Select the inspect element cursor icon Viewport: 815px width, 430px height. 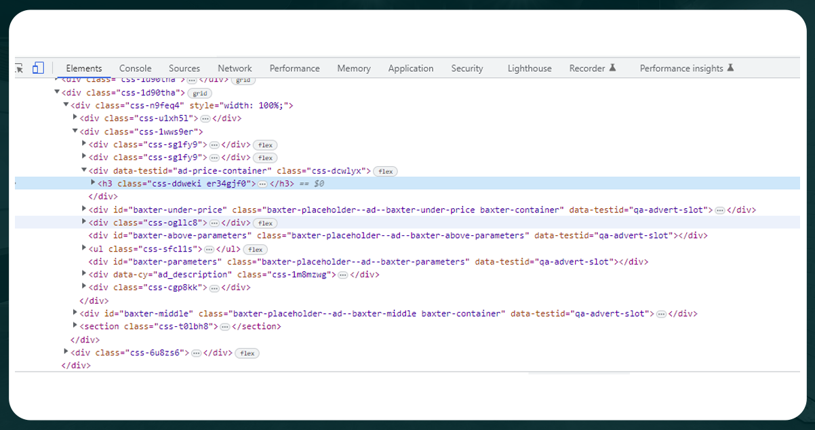19,68
